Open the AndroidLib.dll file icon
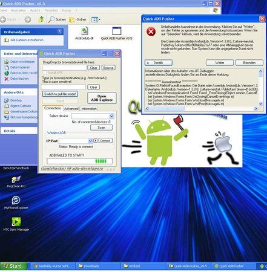 pyautogui.click(x=84, y=31)
